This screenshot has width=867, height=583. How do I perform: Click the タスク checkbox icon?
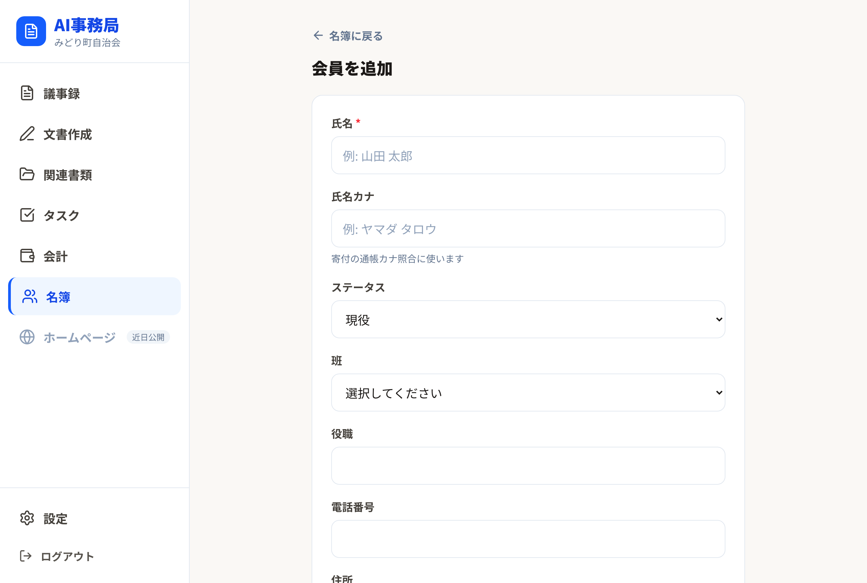[x=27, y=215]
